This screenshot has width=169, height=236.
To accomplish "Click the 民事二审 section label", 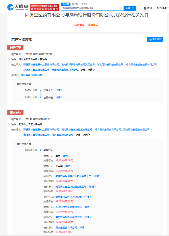I will point(16,47).
